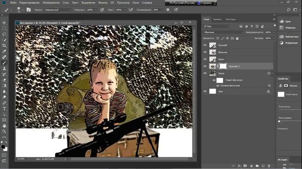302x169 pixels.
Task: Open the Фильтр menu
Action: point(103,3)
